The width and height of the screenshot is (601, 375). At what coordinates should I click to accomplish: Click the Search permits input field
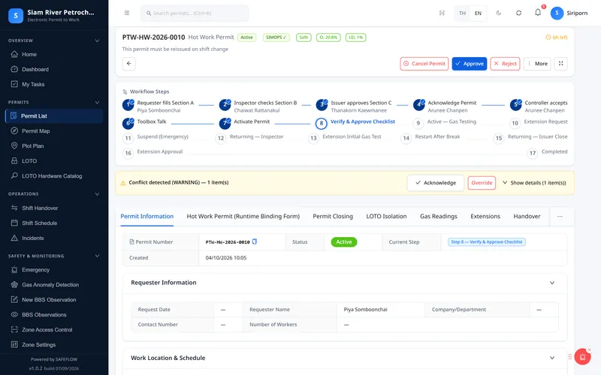coord(195,13)
